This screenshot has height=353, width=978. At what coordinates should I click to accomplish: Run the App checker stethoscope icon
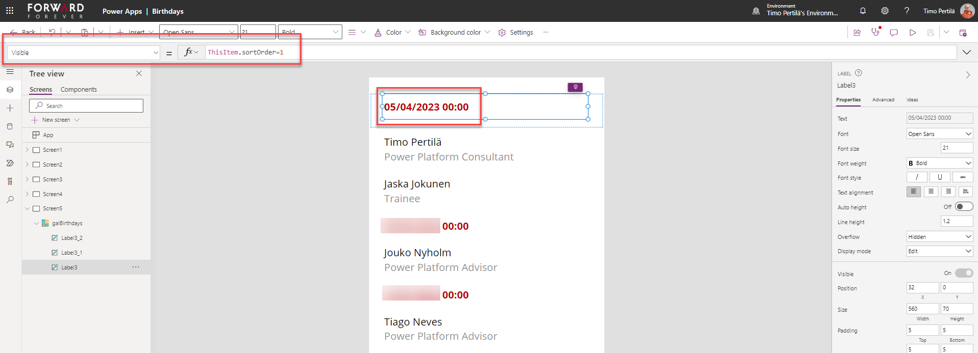click(x=875, y=32)
